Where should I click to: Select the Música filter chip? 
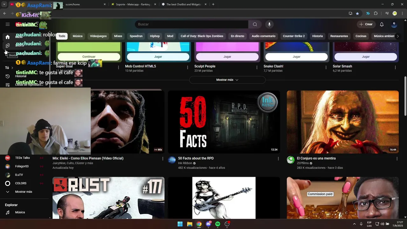[x=78, y=36]
